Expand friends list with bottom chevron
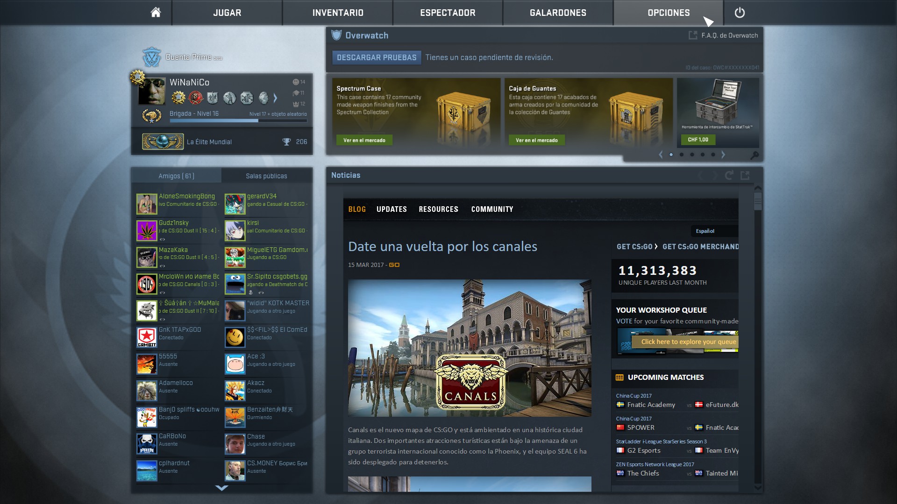The image size is (897, 504). [221, 488]
